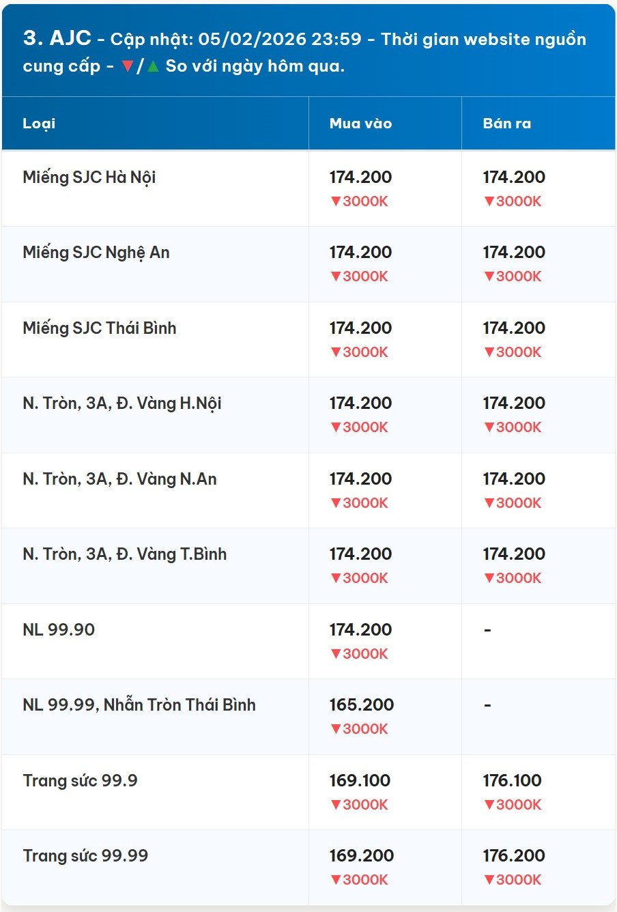Click the "Bán ra" column header
617x912 pixels.
tap(506, 124)
